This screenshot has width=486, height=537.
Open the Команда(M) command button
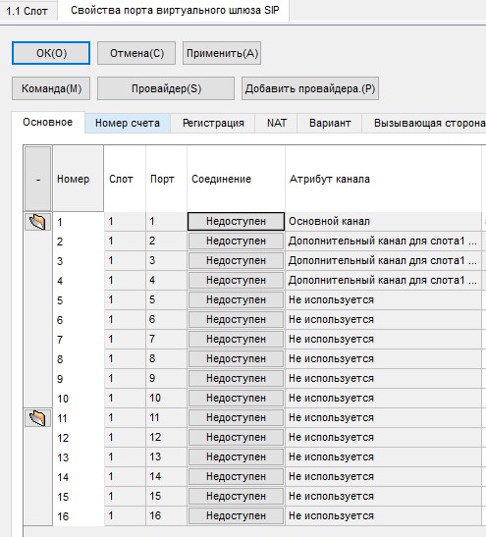tap(51, 88)
